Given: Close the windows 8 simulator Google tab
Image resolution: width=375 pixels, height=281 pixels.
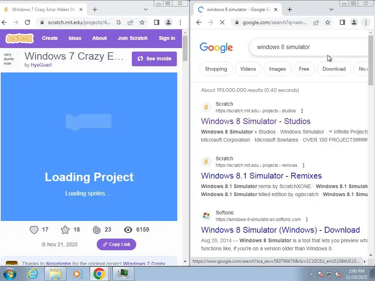Looking at the screenshot, I should tap(276, 10).
